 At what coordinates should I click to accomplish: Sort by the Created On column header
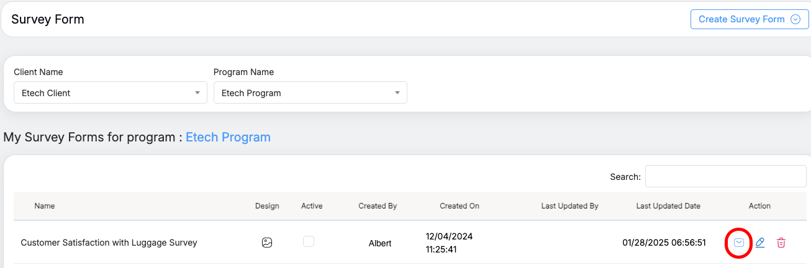(x=460, y=206)
